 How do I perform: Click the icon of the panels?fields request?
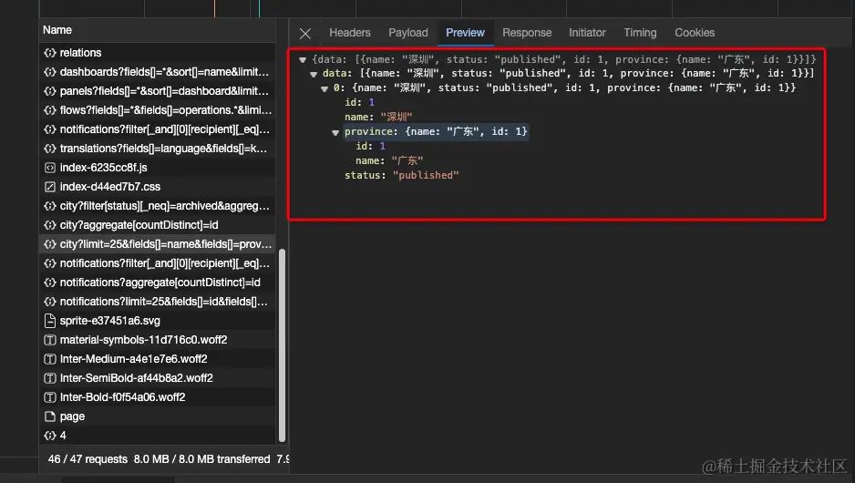click(49, 91)
